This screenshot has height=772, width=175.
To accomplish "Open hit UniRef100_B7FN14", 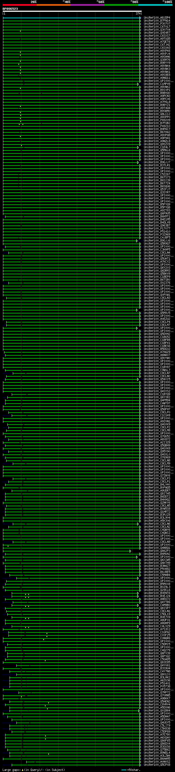I will (x=157, y=21).
